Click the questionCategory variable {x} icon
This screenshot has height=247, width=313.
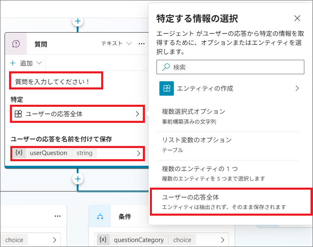tap(103, 240)
